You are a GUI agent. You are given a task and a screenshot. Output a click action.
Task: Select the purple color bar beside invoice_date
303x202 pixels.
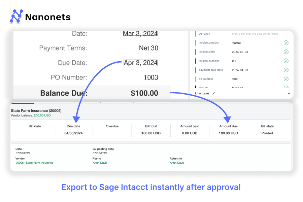(x=195, y=52)
